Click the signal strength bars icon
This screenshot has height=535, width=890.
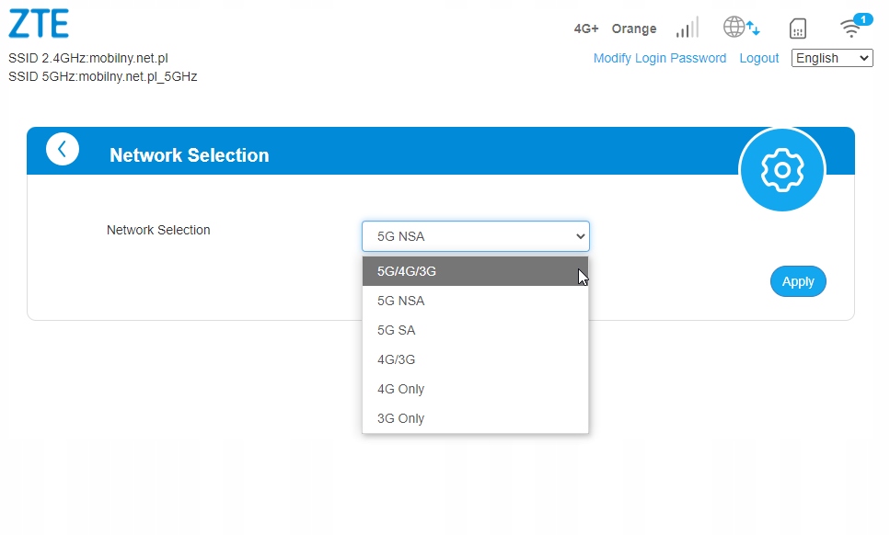pyautogui.click(x=687, y=28)
